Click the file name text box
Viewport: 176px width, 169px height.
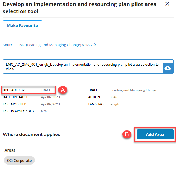click(x=82, y=67)
